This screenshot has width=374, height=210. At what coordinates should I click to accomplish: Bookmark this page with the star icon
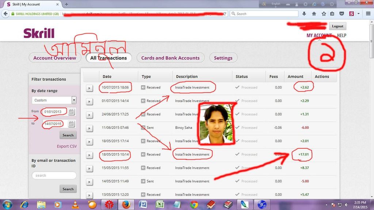324,14
